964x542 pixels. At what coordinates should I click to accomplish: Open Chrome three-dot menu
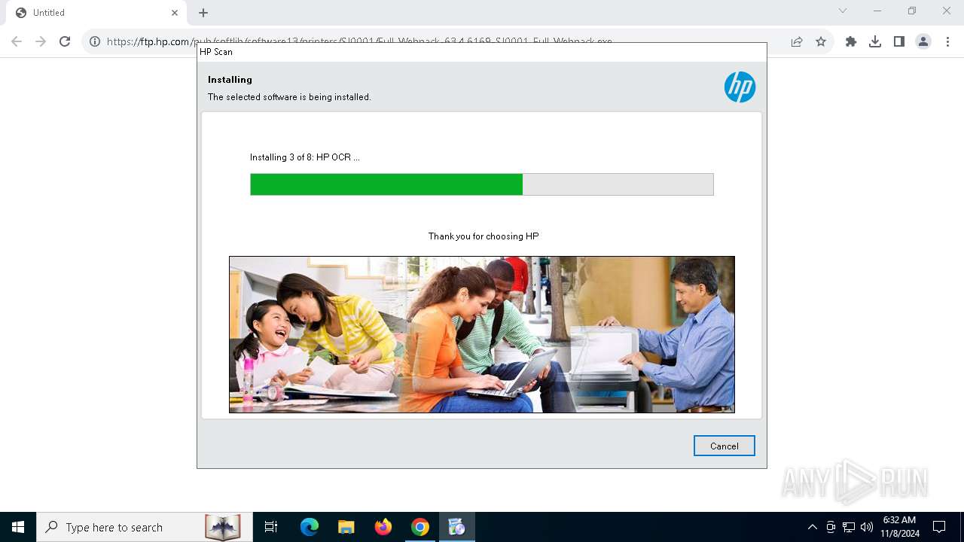(947, 41)
